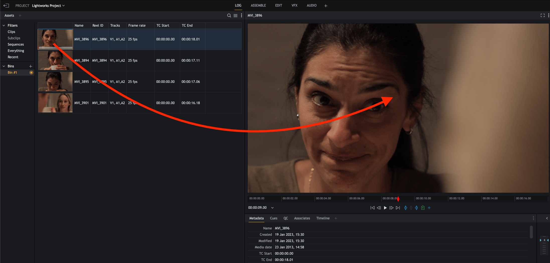The image size is (550, 263).
Task: Jump to the end of the clip
Action: click(398, 208)
